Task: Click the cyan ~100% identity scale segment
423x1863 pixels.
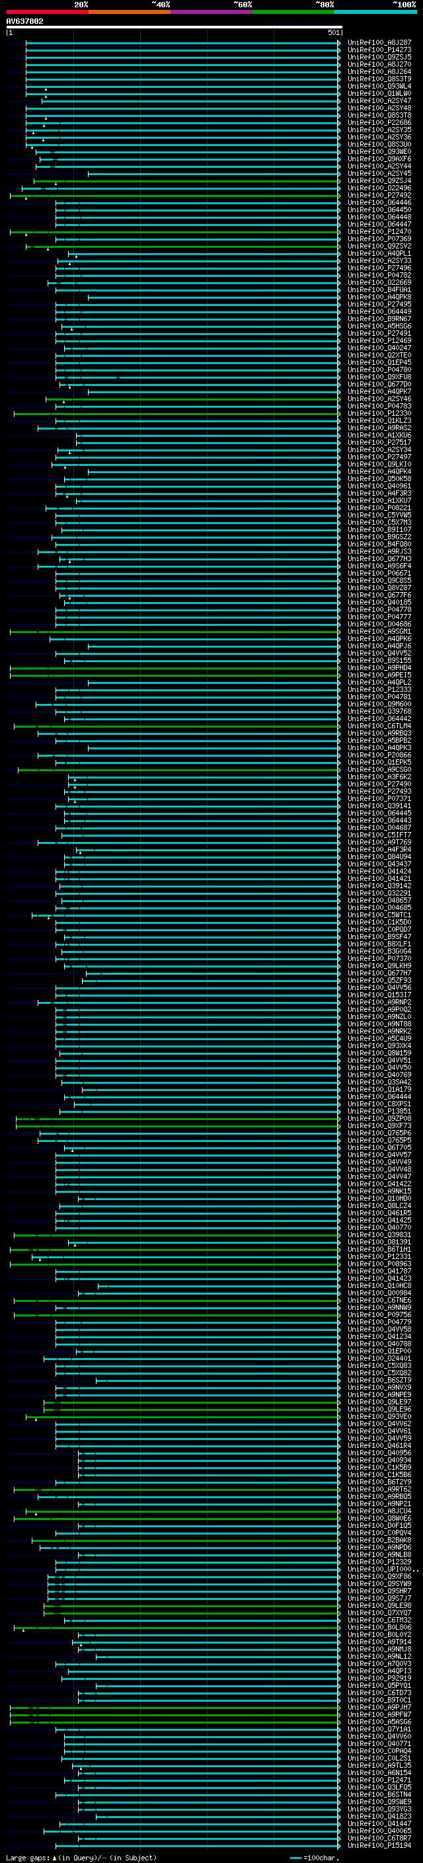Action: [375, 12]
